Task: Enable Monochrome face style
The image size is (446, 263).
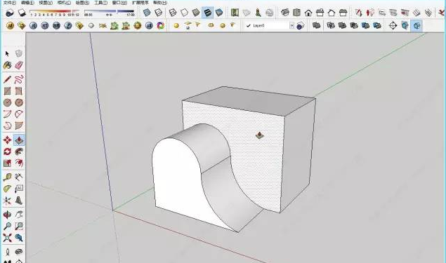Action: 219,13
